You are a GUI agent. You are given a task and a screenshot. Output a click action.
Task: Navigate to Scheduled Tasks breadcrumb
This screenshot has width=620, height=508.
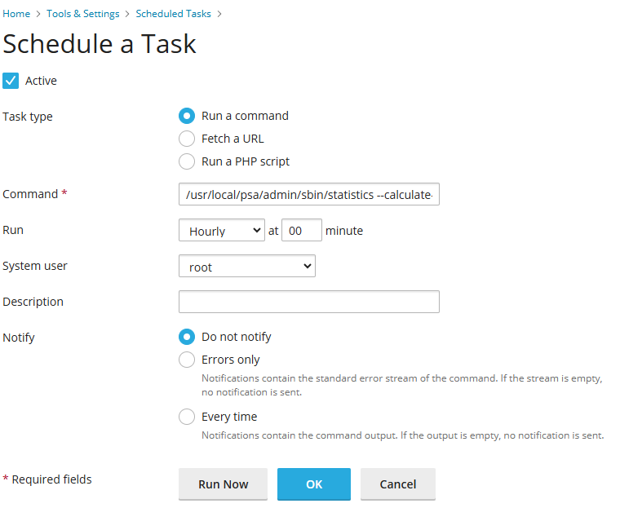tap(173, 14)
